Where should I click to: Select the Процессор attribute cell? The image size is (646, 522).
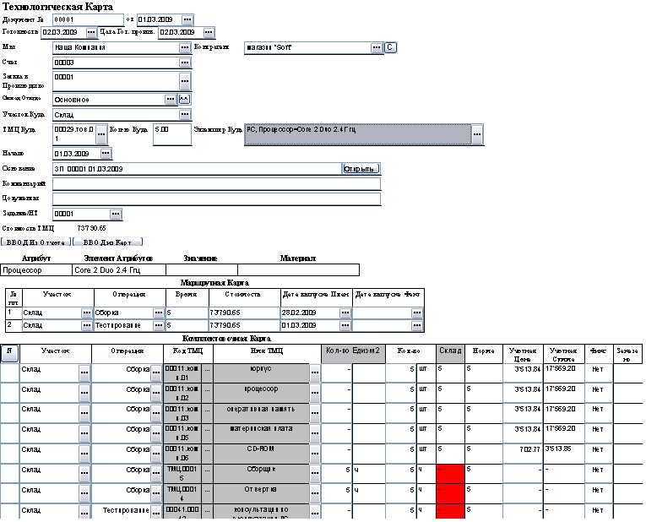click(36, 270)
